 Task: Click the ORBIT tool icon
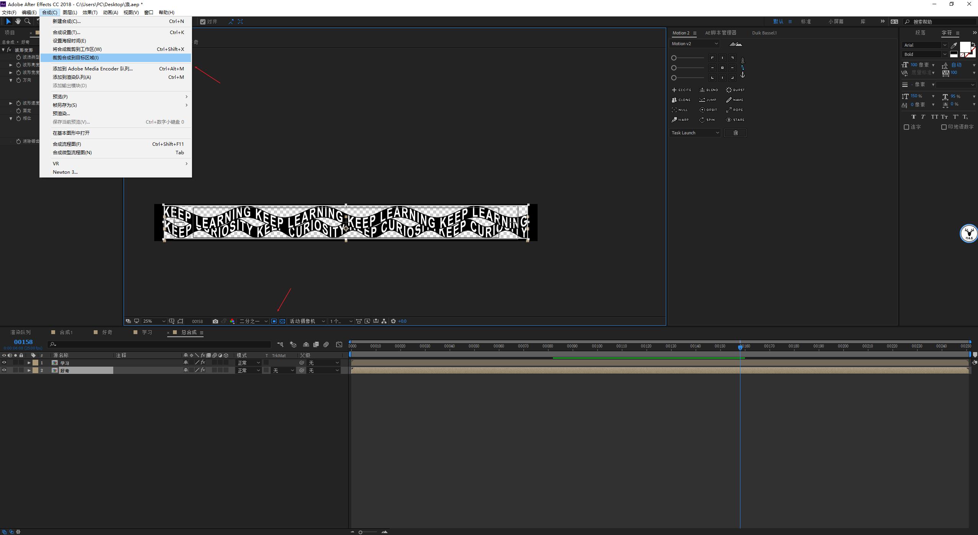tap(708, 110)
